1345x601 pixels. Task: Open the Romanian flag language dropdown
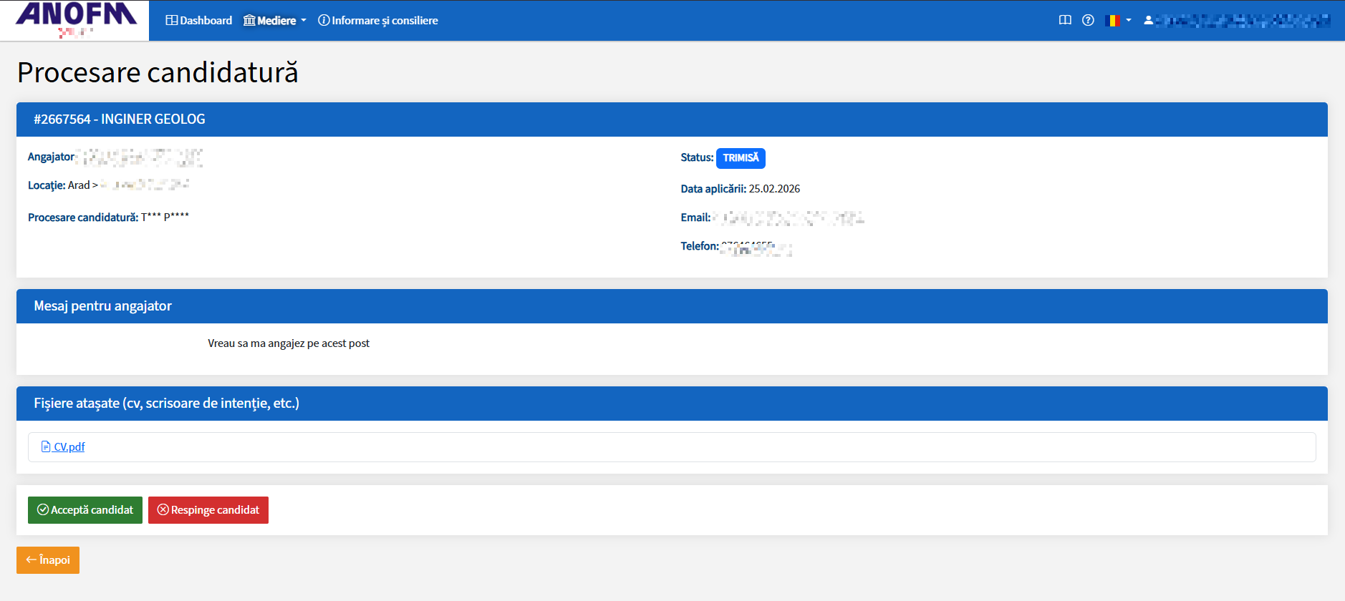(x=1117, y=20)
